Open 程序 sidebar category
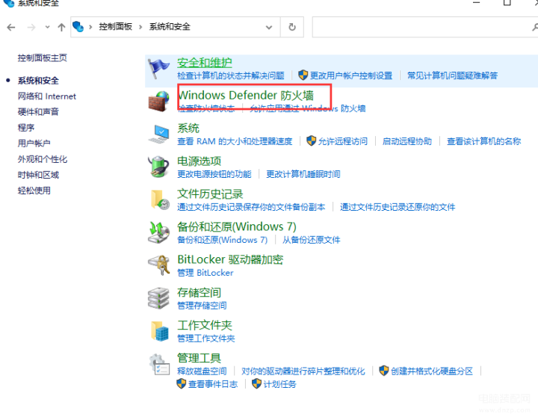Viewport: 538px width, 420px height. [25, 128]
